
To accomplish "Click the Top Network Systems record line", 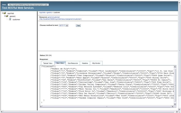I will (x=112, y=87).
